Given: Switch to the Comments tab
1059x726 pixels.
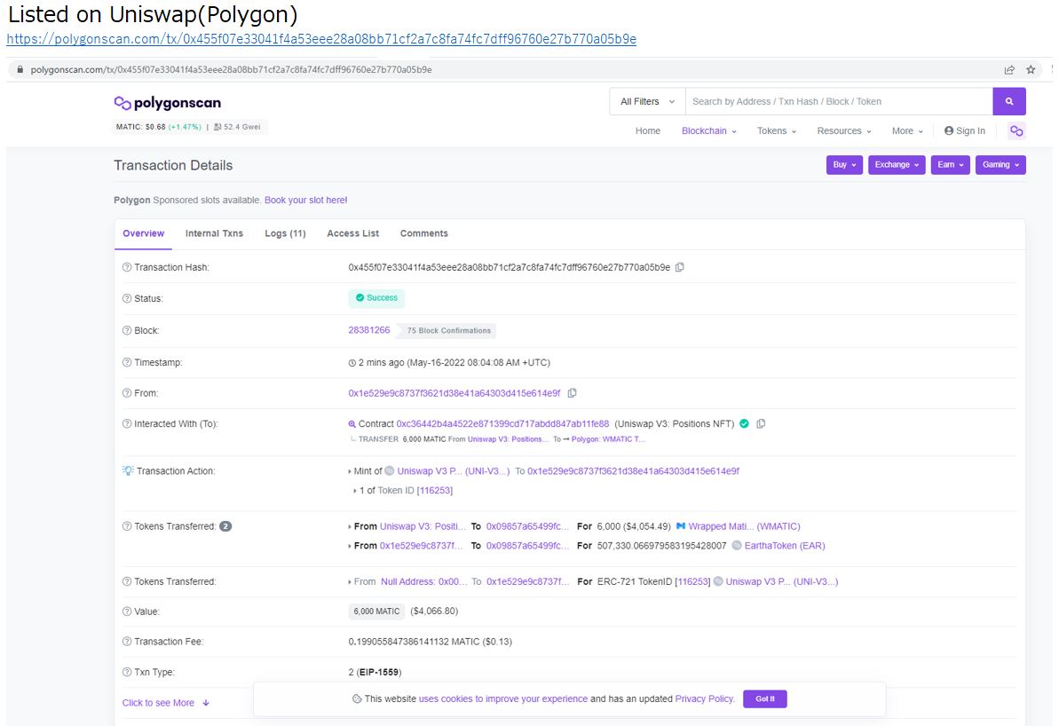Looking at the screenshot, I should tap(424, 233).
